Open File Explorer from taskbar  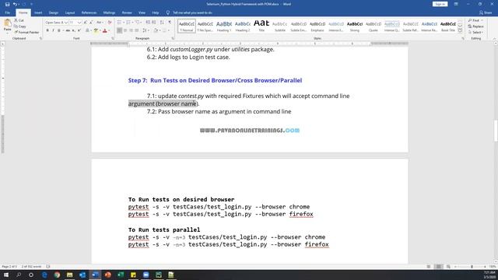(x=69, y=275)
